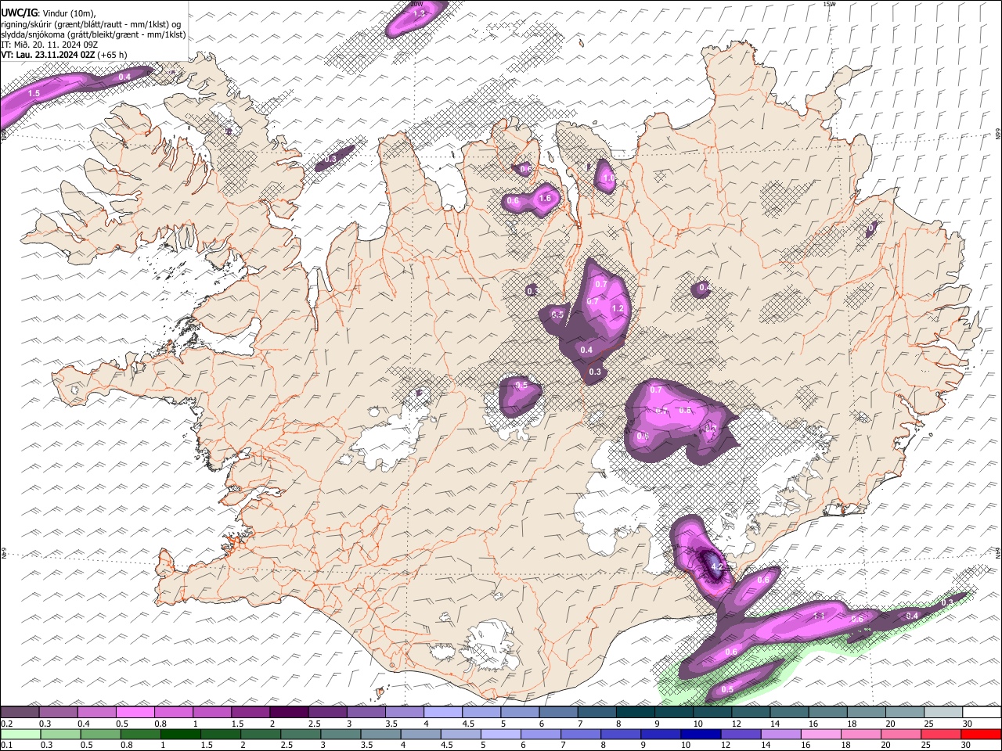Select 2.5–3 green-grey swatch in rain legend
Image resolution: width=1002 pixels, height=751 pixels.
[x=301, y=734]
